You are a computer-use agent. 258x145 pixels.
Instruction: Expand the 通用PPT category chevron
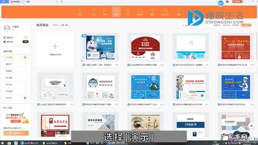point(25,64)
